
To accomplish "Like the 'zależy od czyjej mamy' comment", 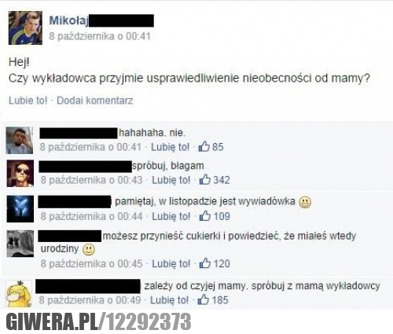I will pyautogui.click(x=169, y=300).
